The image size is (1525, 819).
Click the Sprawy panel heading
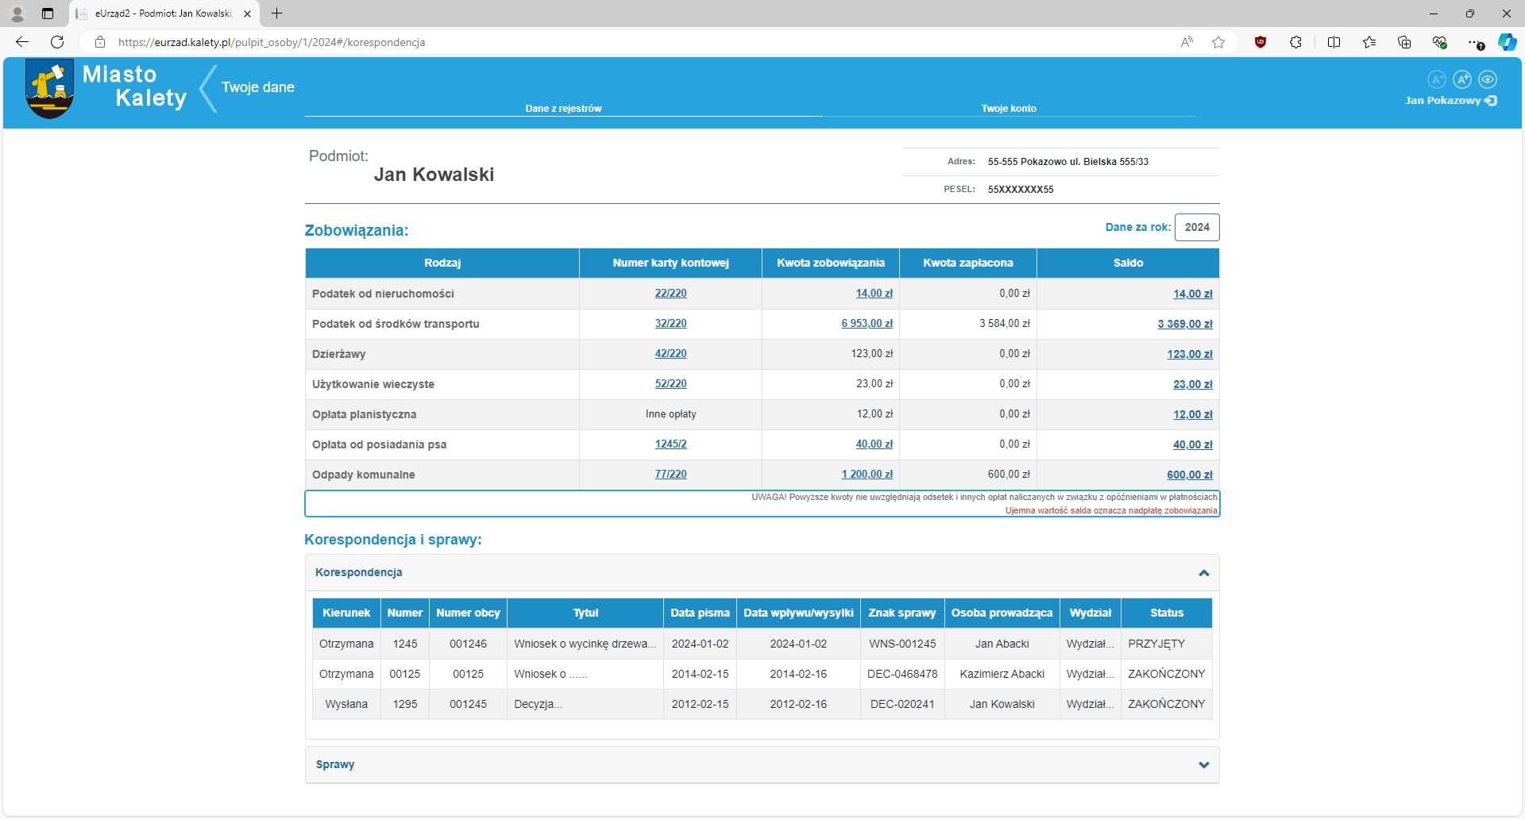tap(335, 764)
